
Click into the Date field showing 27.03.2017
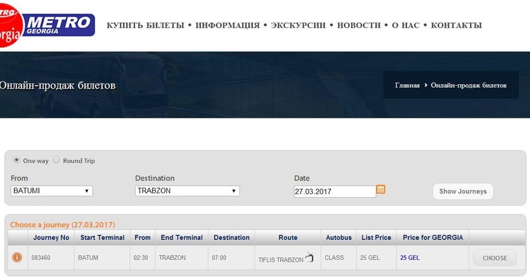pos(335,191)
